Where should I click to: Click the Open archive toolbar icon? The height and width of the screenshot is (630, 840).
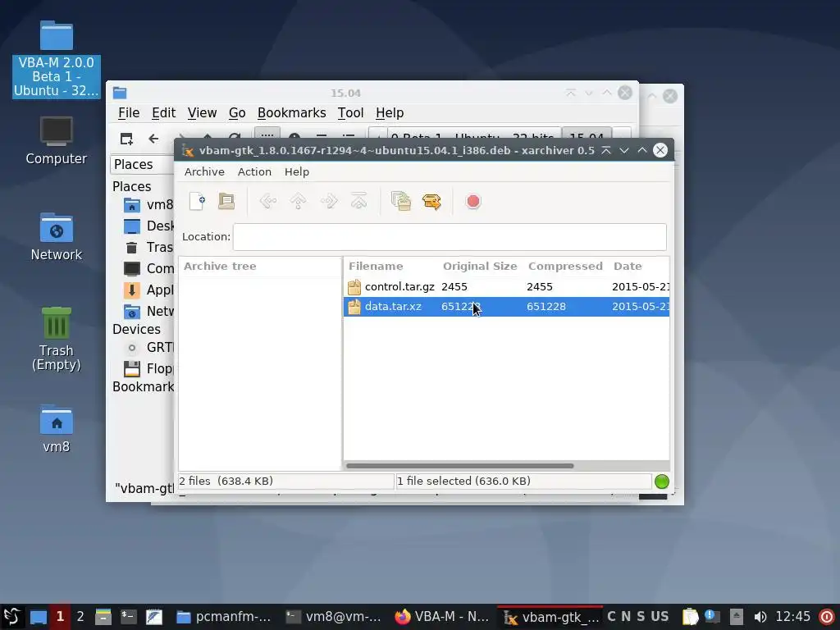click(226, 202)
